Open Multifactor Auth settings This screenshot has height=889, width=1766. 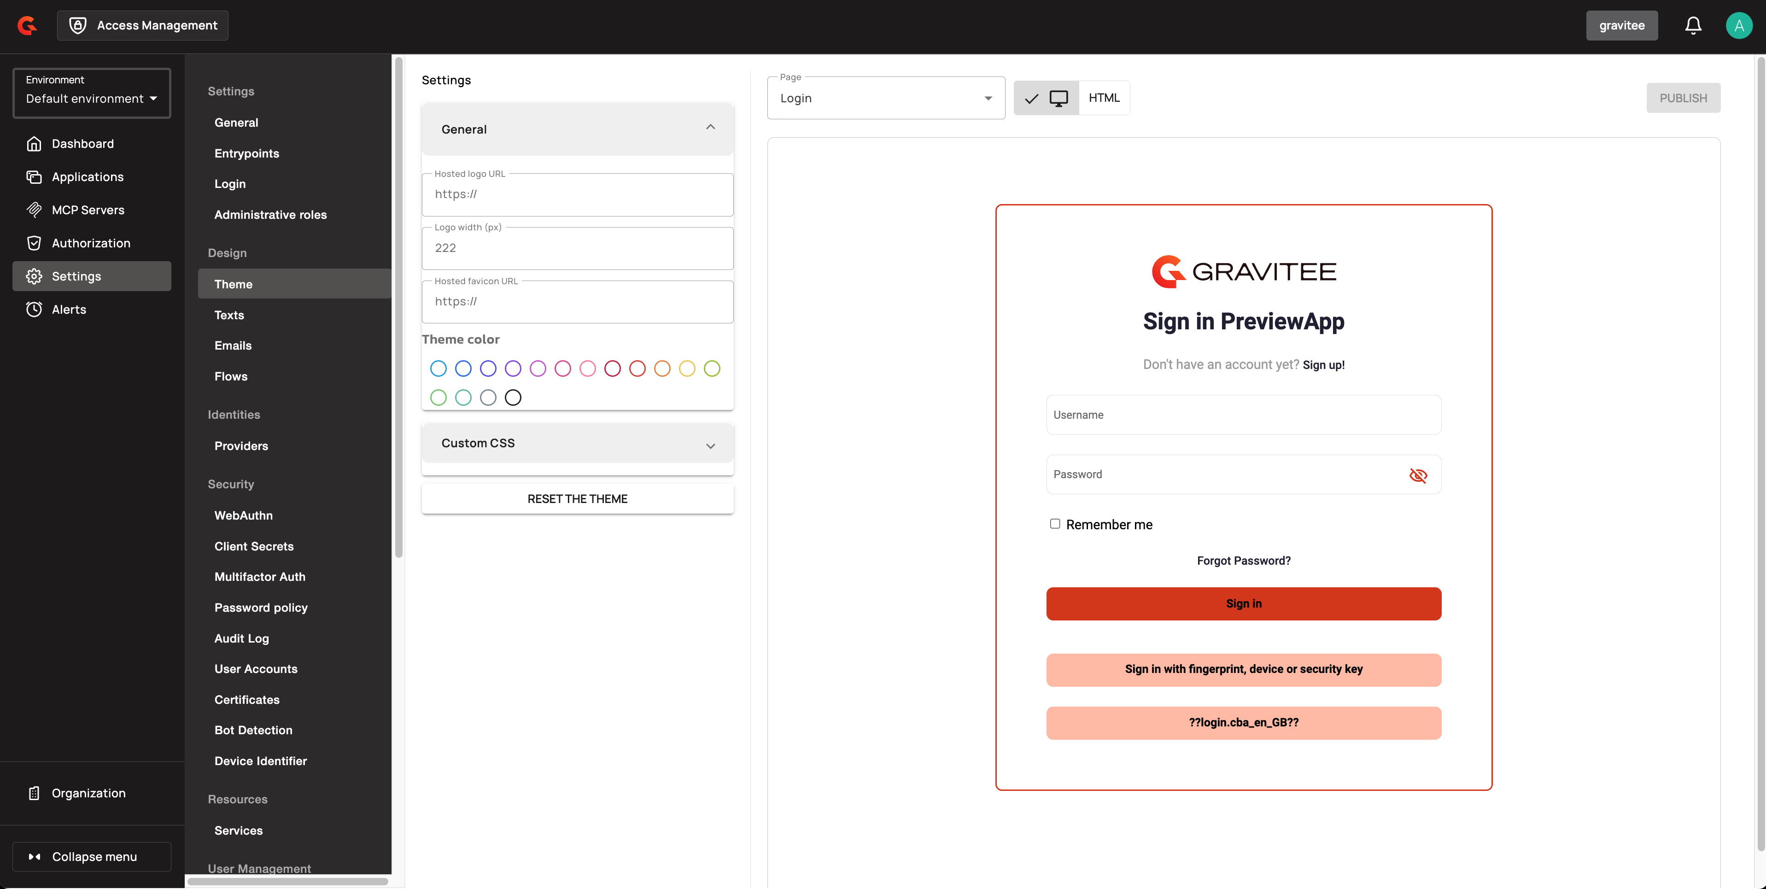tap(260, 577)
